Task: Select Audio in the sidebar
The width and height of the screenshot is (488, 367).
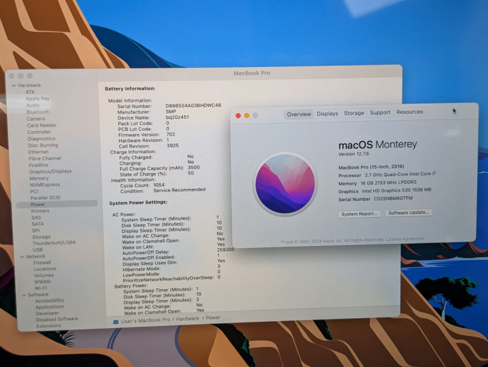Action: click(x=33, y=105)
